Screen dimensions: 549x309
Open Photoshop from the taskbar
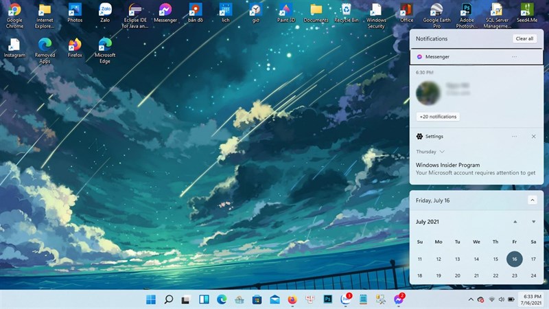(x=328, y=299)
